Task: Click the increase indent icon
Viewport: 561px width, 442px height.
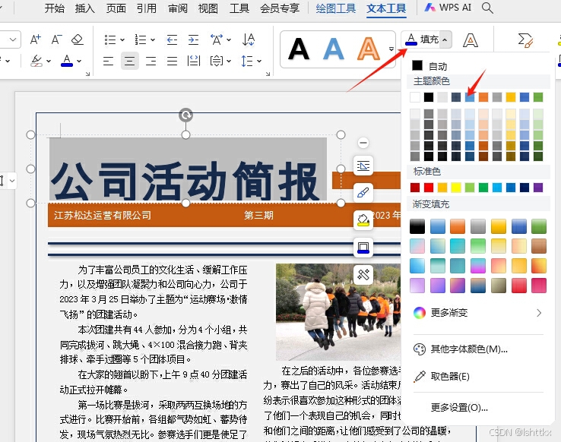Action: click(x=194, y=39)
